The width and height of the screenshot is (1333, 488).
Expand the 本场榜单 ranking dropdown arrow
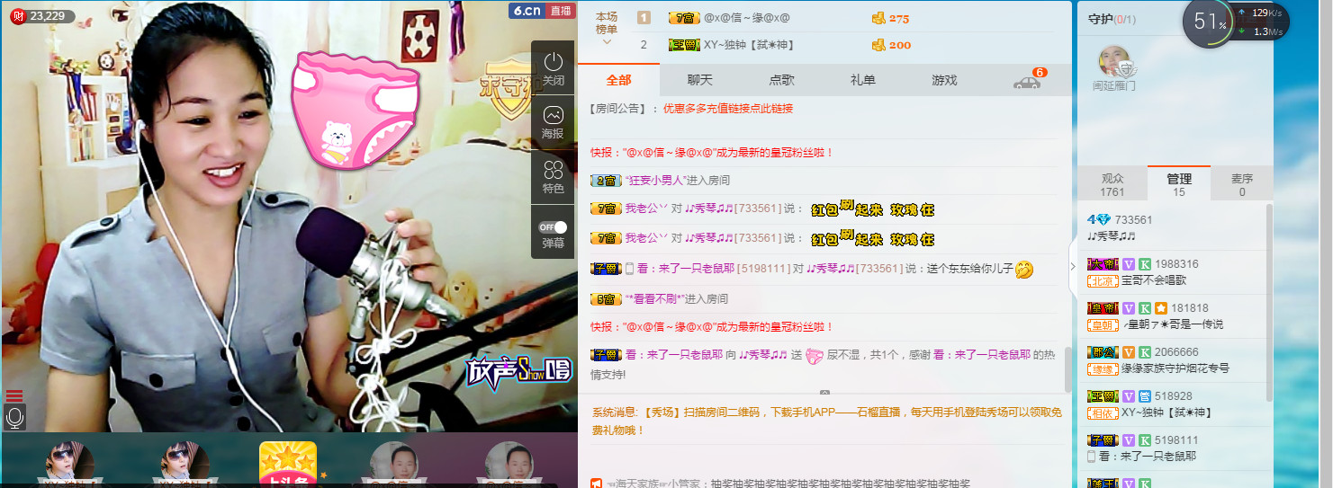point(607,41)
